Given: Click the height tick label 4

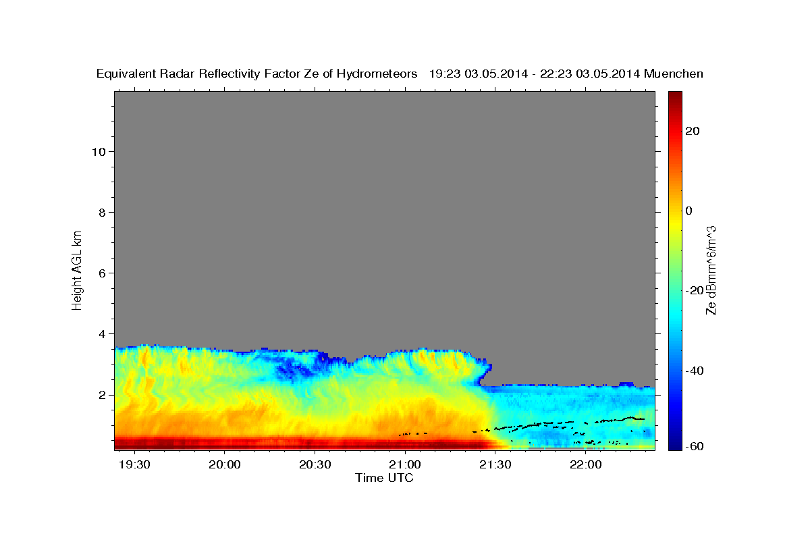Looking at the screenshot, I should pyautogui.click(x=103, y=333).
